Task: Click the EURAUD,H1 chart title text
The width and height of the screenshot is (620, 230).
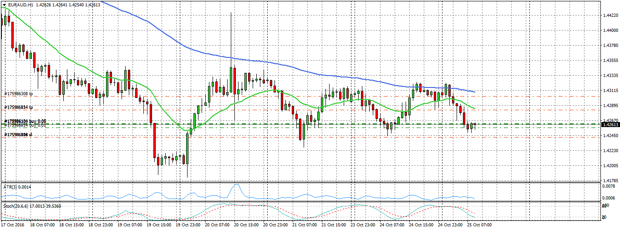Action: 20,5
